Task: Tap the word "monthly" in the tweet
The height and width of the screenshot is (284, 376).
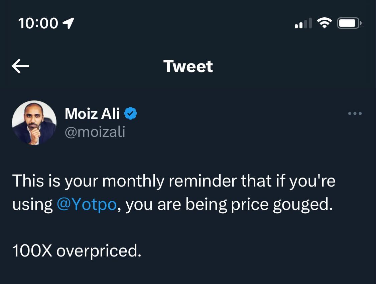Action: [133, 181]
